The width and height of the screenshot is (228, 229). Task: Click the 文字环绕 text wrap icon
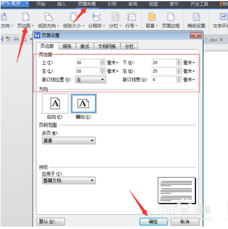223,17
